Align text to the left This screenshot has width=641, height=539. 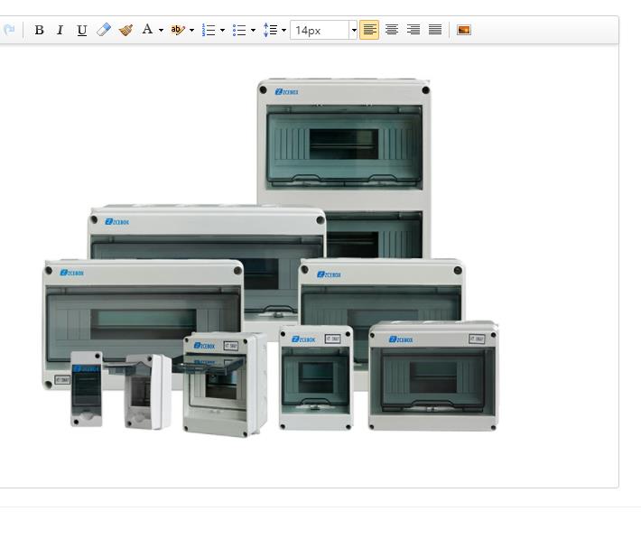click(369, 30)
